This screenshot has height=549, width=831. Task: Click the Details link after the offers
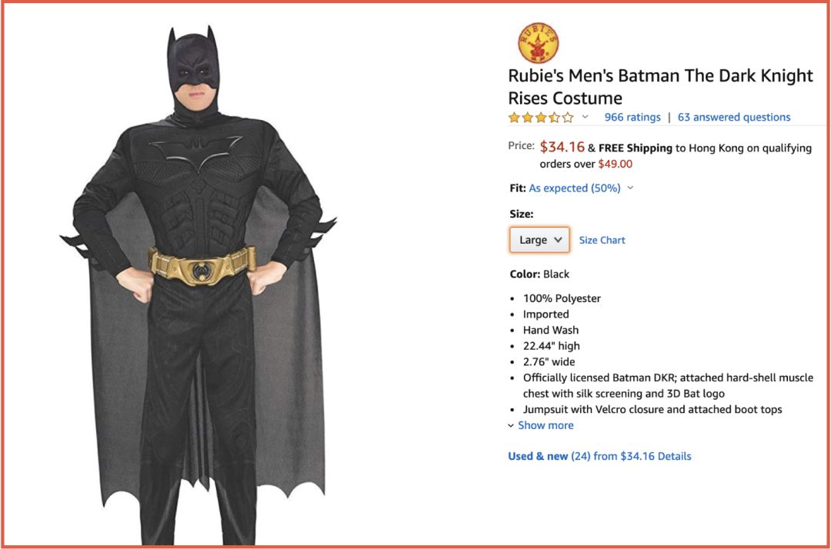674,456
